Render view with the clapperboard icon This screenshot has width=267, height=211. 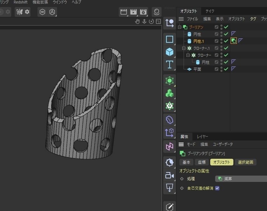click(124, 12)
